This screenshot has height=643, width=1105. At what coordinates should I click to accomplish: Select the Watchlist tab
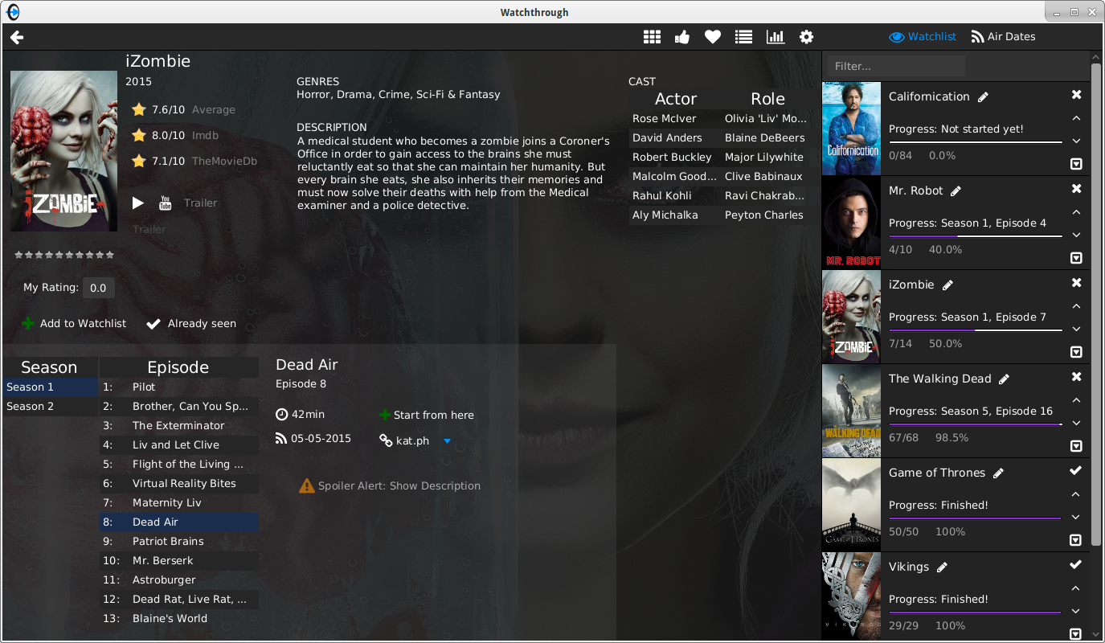pos(923,37)
